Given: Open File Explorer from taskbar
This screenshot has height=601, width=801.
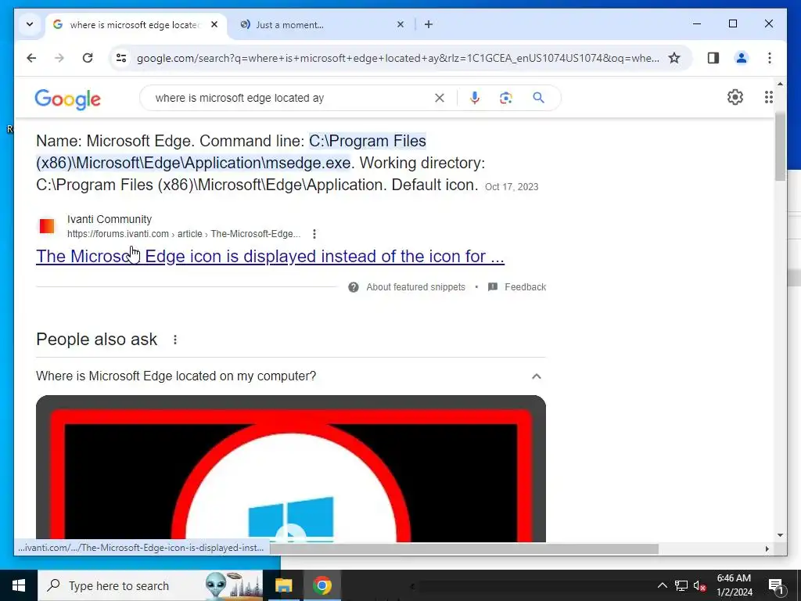Looking at the screenshot, I should point(283,585).
